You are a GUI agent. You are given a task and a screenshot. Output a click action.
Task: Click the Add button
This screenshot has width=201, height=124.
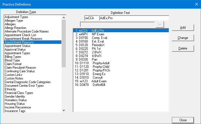point(183,28)
